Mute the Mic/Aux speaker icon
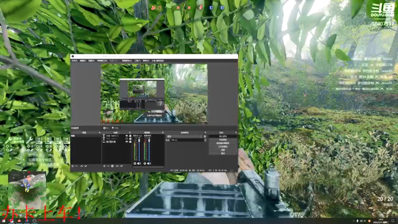This screenshot has width=398, height=224. 139,164
